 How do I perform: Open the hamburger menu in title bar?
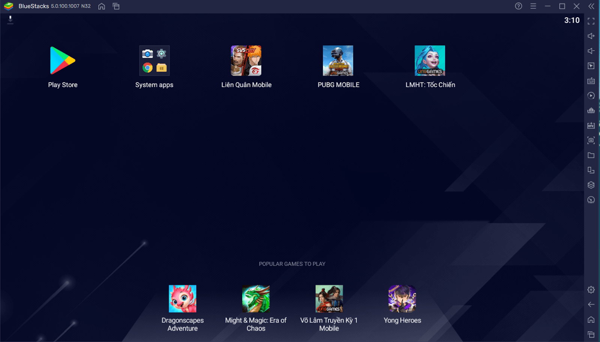(x=533, y=6)
